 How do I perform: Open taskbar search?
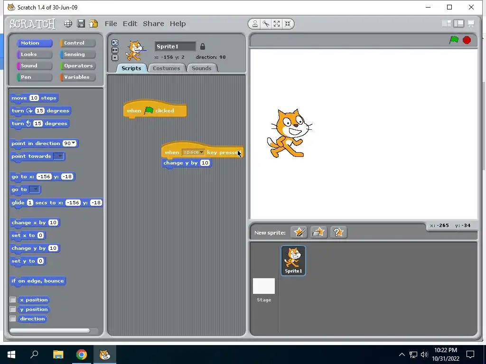(34, 355)
